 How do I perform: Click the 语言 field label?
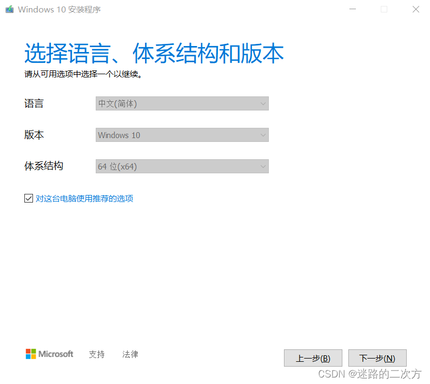point(34,103)
